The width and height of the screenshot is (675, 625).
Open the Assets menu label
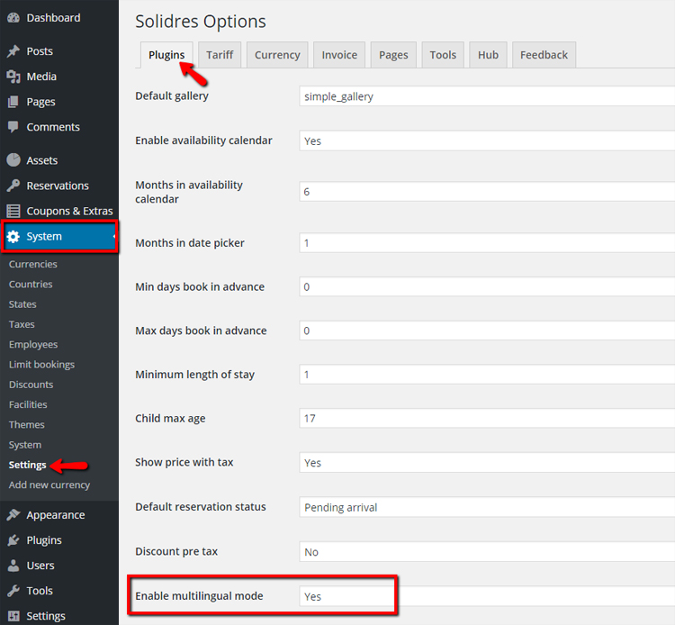click(41, 160)
